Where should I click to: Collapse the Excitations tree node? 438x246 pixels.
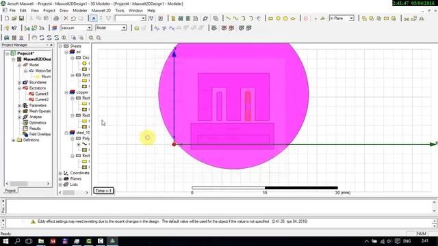click(x=20, y=88)
